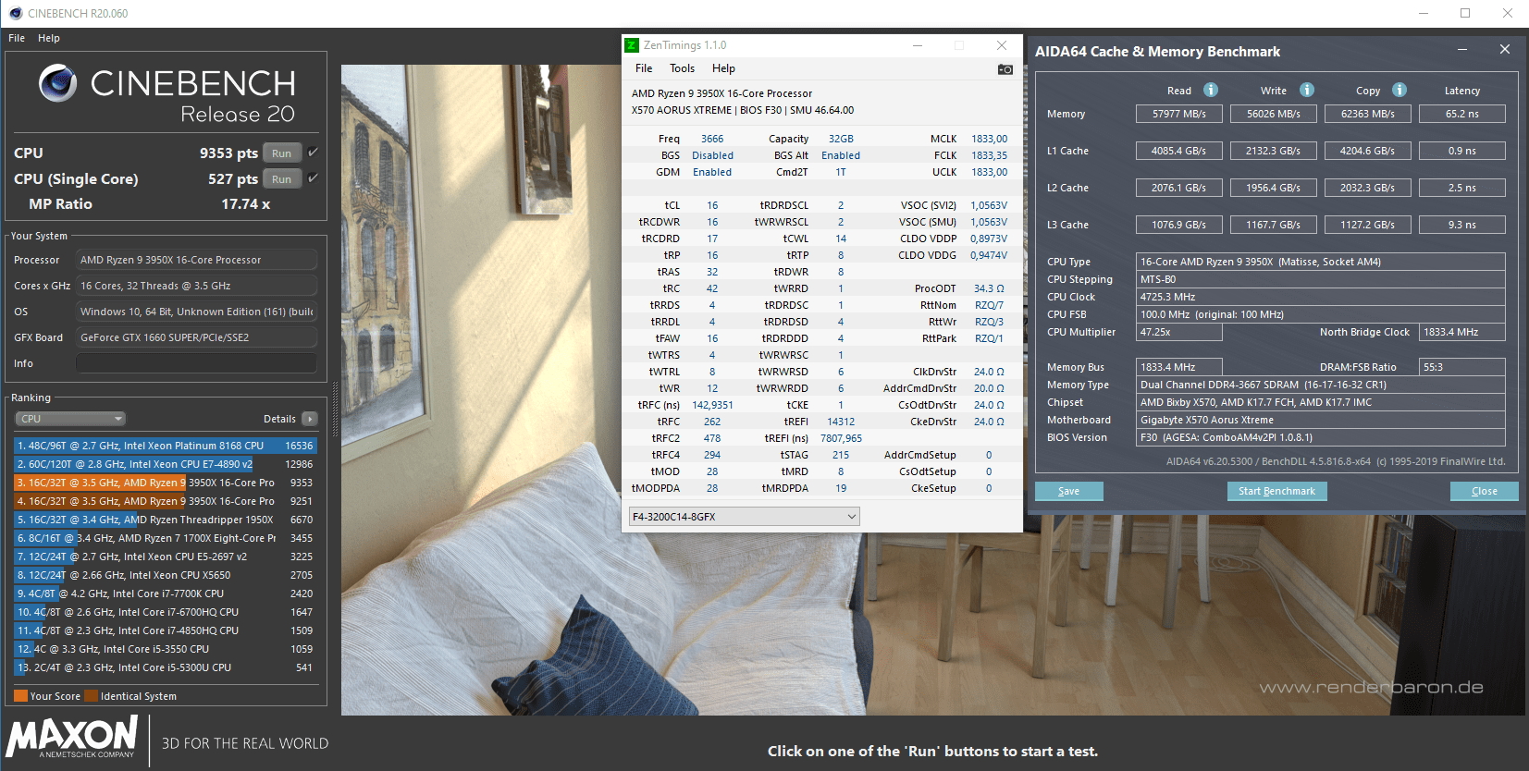Image resolution: width=1529 pixels, height=771 pixels.
Task: Click L3 Cache Write value 1167.7 GB/s
Action: pos(1273,225)
